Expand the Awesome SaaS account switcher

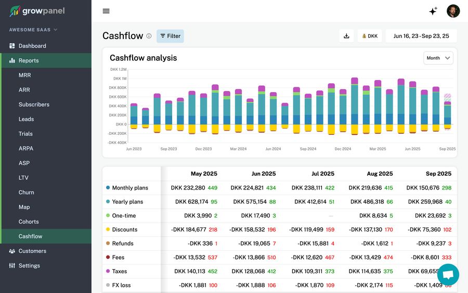pos(33,30)
